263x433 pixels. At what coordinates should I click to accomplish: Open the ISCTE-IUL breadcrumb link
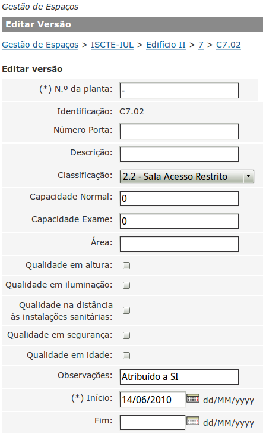point(112,45)
